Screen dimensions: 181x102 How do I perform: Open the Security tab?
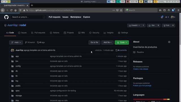point(94,33)
